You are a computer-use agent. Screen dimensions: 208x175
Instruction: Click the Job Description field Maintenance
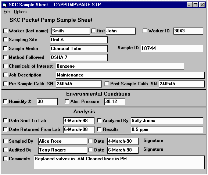[130, 75]
